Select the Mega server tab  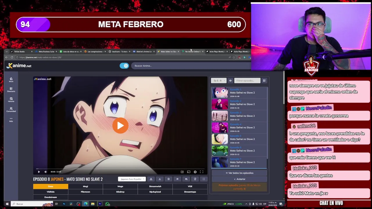[x=120, y=186]
